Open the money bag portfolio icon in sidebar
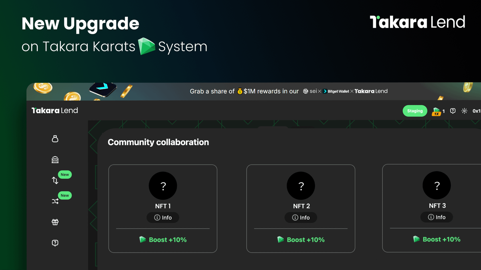 click(x=55, y=139)
